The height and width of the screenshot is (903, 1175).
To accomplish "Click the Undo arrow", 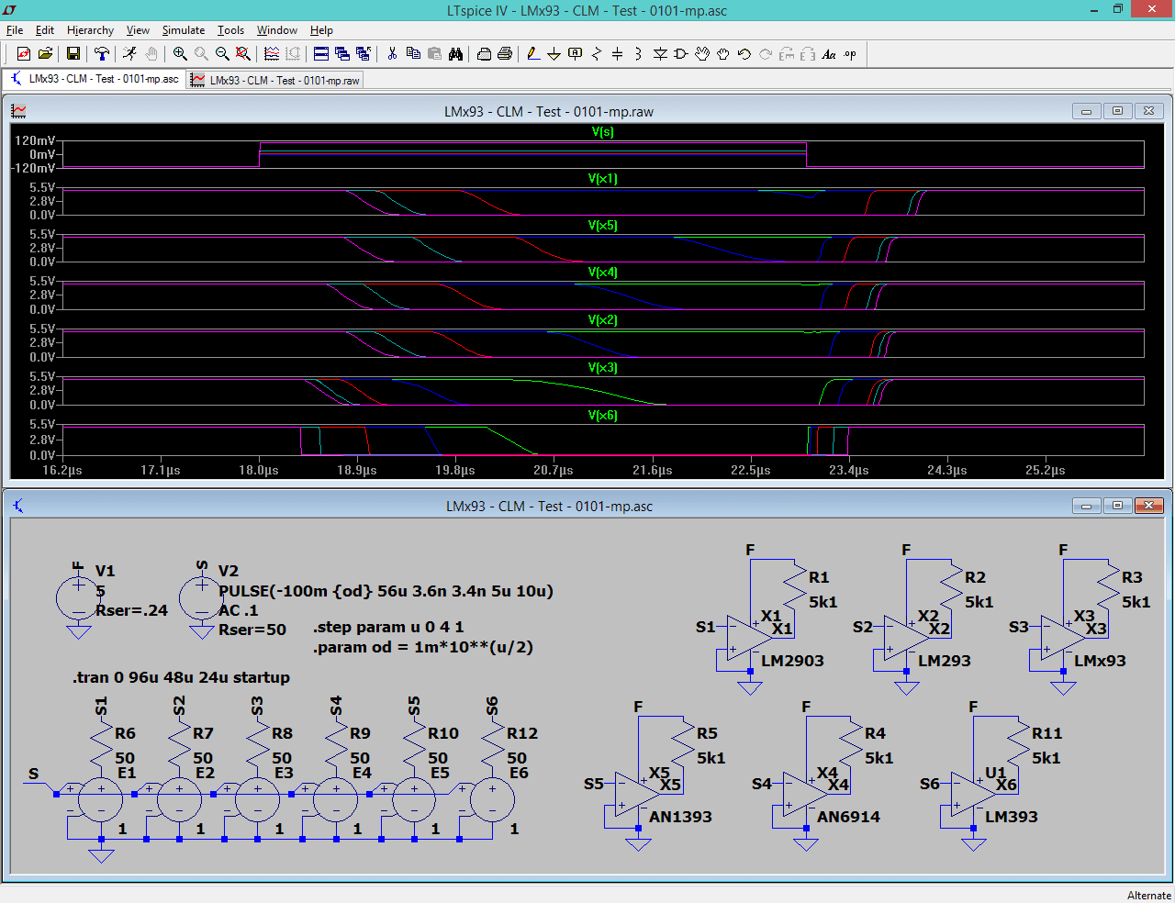I will 744,53.
